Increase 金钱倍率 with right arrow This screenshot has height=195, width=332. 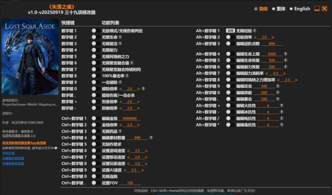(138, 125)
